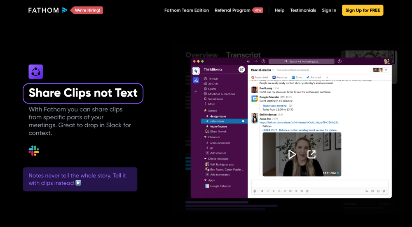Click the Slack help question mark icon
The height and width of the screenshot is (227, 412).
click(x=339, y=61)
